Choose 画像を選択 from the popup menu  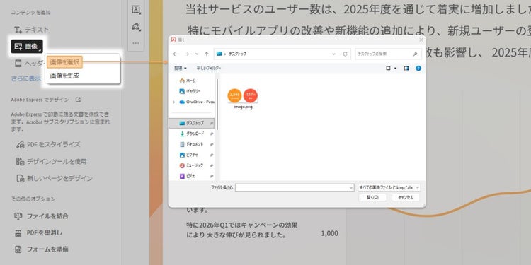[64, 62]
